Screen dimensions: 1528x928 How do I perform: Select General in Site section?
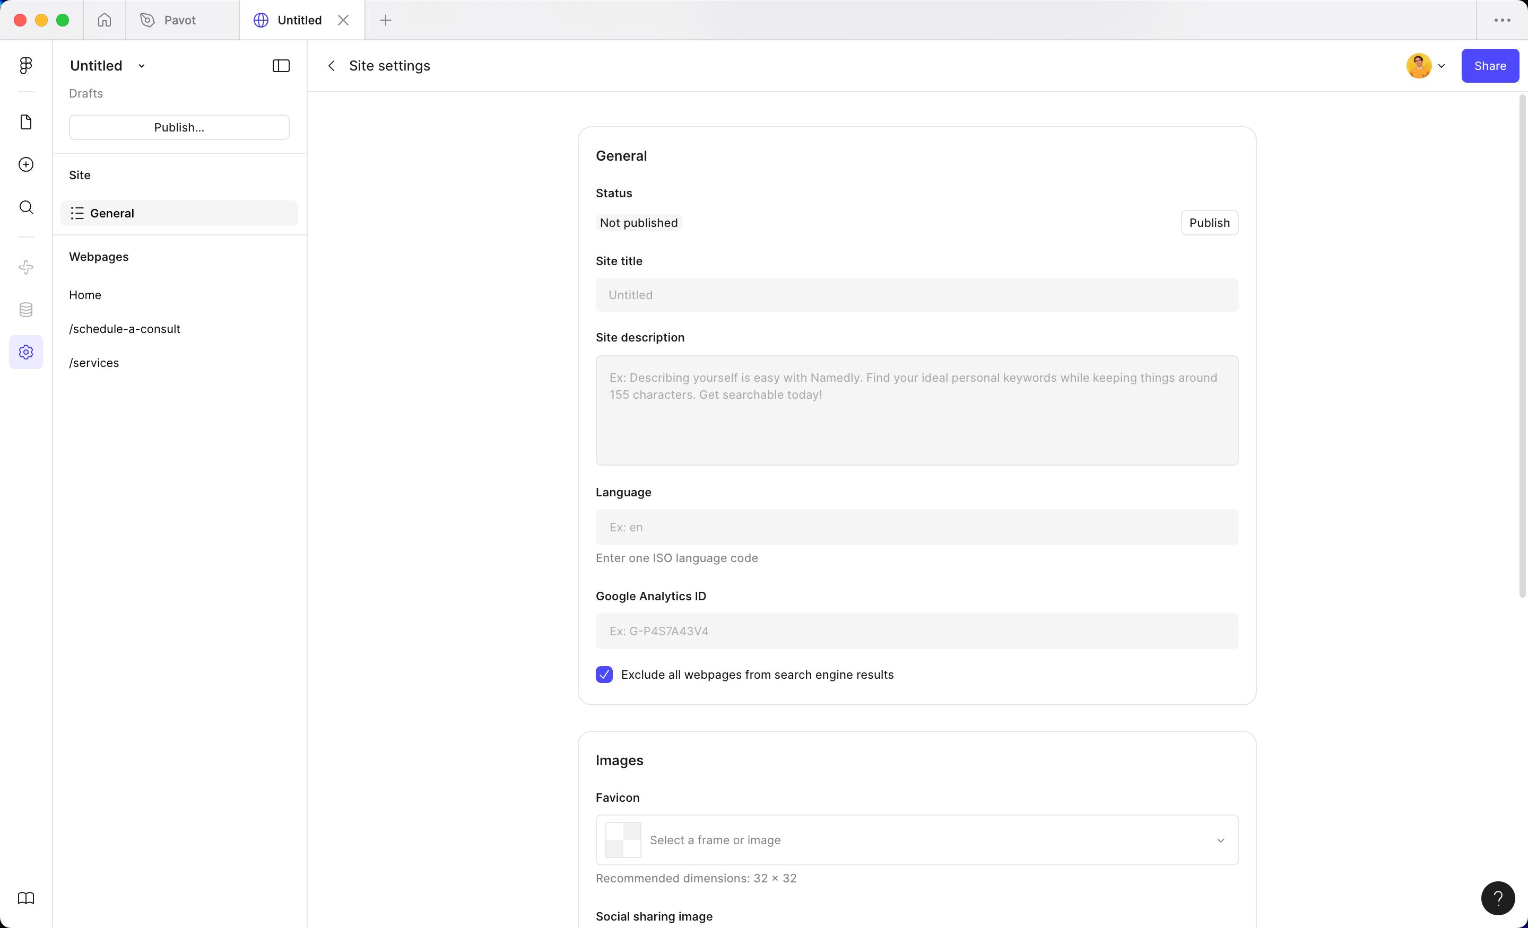tap(179, 213)
